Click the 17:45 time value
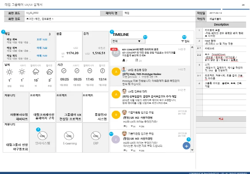 [x=90, y=79]
